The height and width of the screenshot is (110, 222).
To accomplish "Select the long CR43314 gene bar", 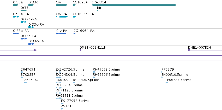I will pyautogui.click(x=134, y=5).
